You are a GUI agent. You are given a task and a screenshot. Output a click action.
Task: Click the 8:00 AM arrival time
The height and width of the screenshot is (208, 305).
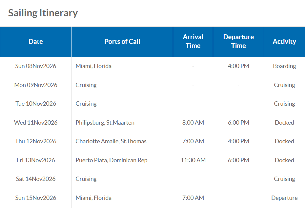tap(193, 123)
